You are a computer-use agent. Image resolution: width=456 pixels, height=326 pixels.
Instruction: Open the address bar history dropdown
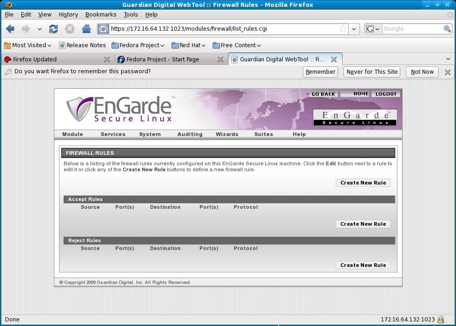click(354, 29)
